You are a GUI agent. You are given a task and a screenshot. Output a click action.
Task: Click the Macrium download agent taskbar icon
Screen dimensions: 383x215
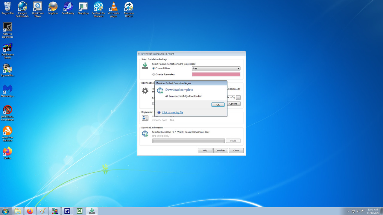point(92,211)
